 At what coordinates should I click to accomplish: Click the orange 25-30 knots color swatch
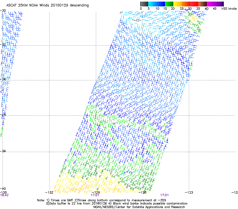coord(186,4)
